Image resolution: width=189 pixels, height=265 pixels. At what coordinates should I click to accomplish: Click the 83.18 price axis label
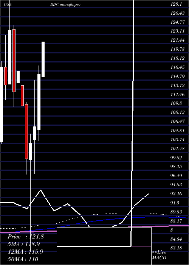177,248
